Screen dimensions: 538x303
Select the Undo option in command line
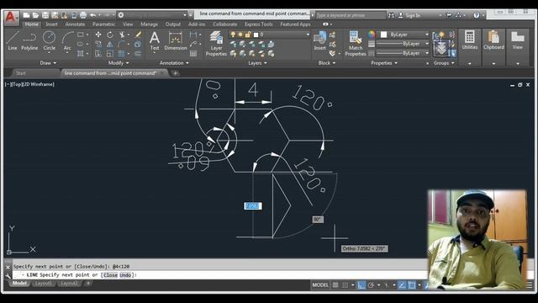125,275
